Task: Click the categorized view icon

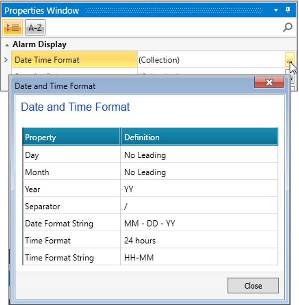Action: 12,27
